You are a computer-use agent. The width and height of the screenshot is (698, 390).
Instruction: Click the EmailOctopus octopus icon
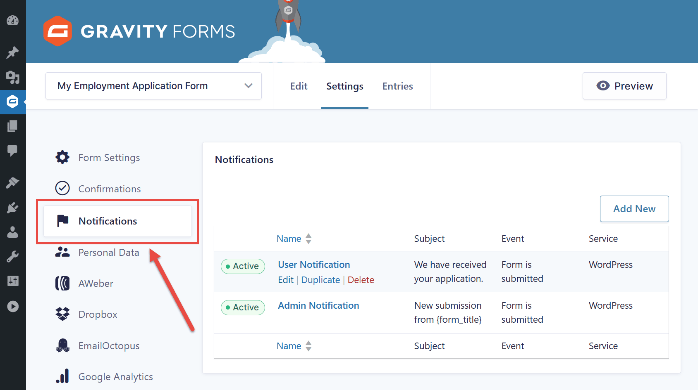62,345
